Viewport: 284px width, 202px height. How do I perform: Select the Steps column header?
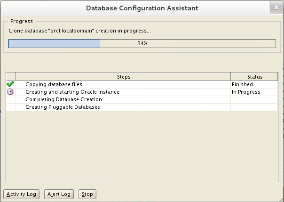(123, 77)
